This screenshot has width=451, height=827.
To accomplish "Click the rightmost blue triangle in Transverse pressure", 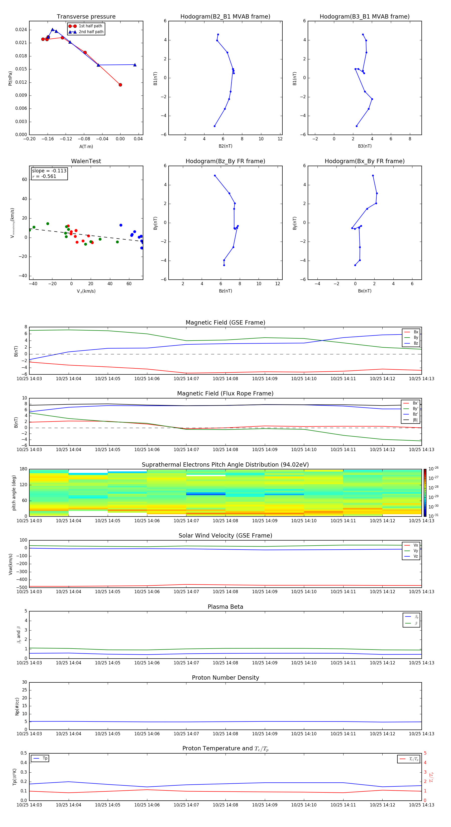I will coord(135,65).
